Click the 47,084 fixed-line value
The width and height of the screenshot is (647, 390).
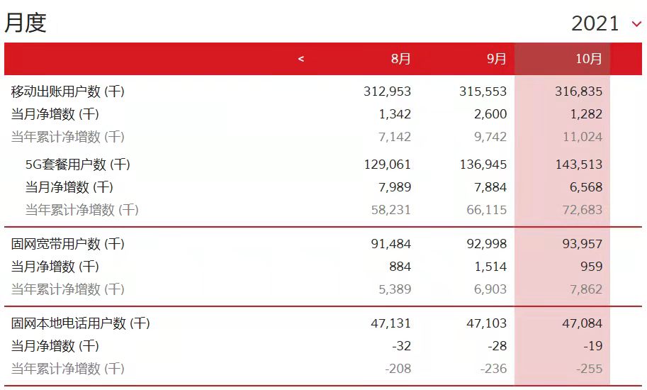(583, 323)
